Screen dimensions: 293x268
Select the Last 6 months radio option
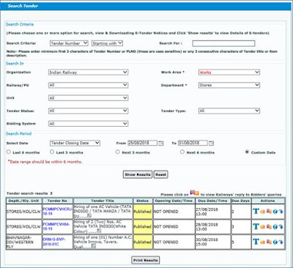9,152
